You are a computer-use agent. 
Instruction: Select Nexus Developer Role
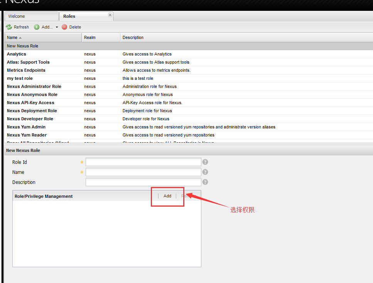point(189,119)
